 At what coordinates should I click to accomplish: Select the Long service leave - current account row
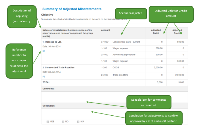point(126,42)
